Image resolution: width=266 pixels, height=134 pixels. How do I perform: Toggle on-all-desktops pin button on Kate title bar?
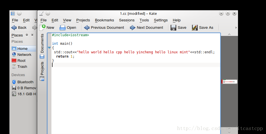click(48, 13)
